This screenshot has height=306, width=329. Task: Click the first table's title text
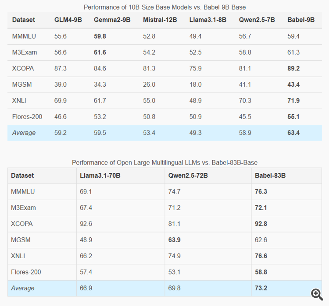pyautogui.click(x=164, y=7)
